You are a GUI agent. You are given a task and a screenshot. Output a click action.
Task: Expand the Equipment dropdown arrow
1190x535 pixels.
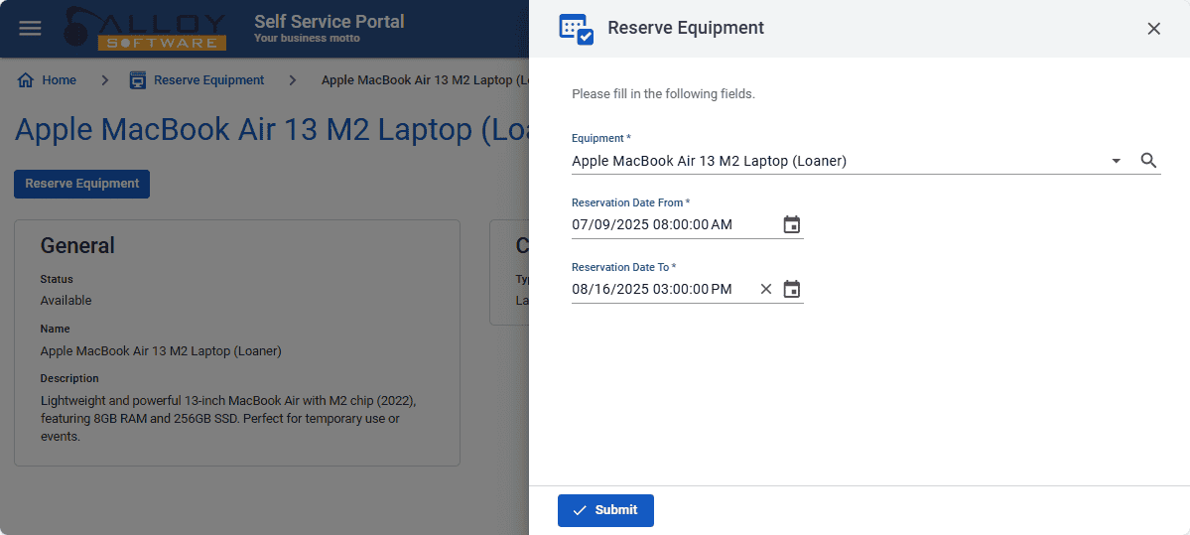click(1116, 161)
